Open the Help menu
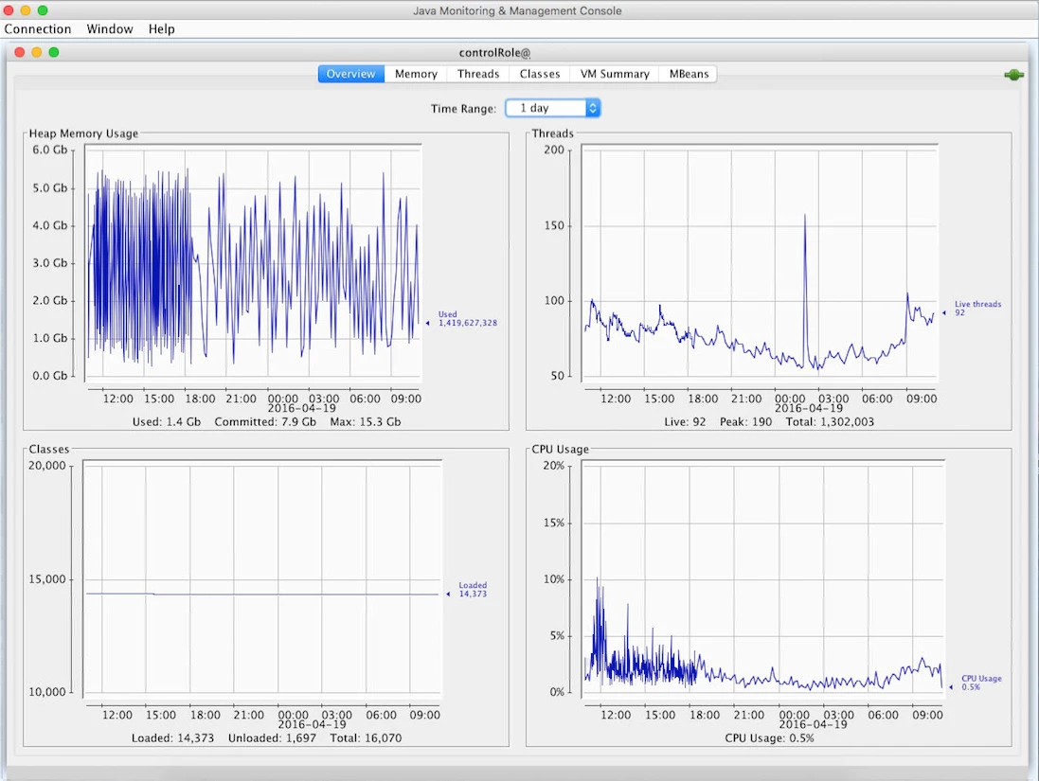The width and height of the screenshot is (1039, 781). [162, 29]
